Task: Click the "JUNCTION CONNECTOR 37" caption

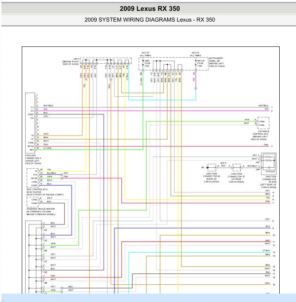Action: [236, 175]
